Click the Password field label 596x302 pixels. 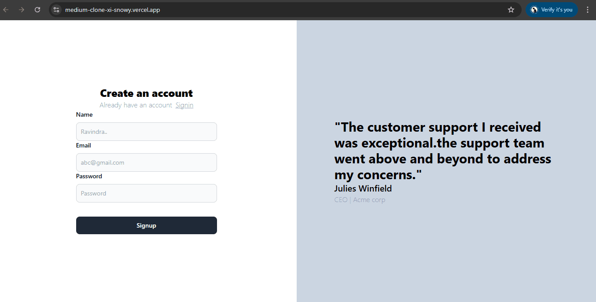tap(89, 176)
